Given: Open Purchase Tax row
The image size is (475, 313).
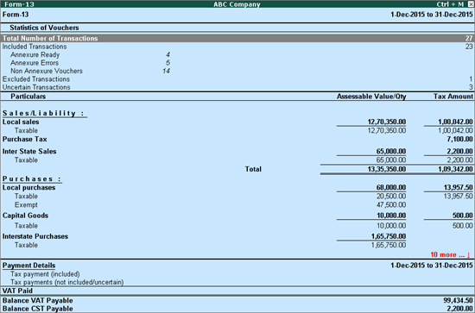Looking at the screenshot, I should [237, 140].
